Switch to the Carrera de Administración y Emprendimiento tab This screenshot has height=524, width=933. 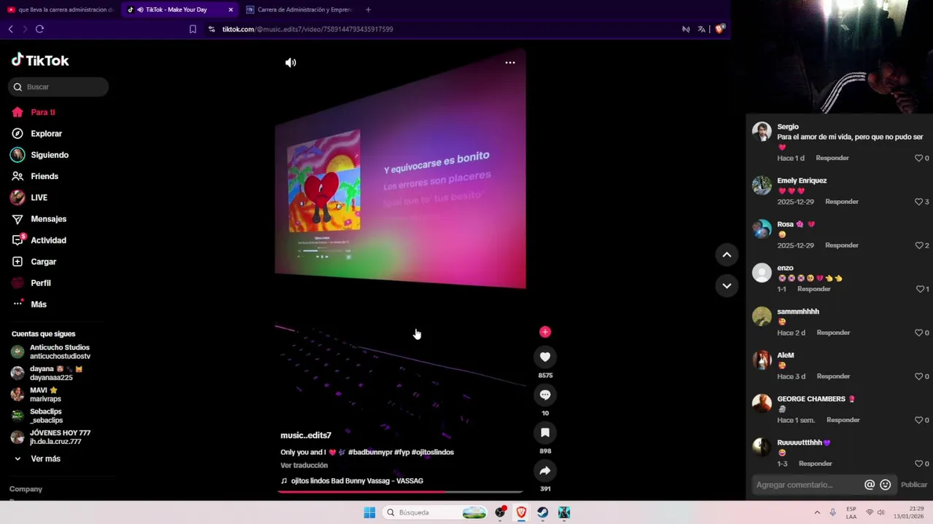point(299,9)
